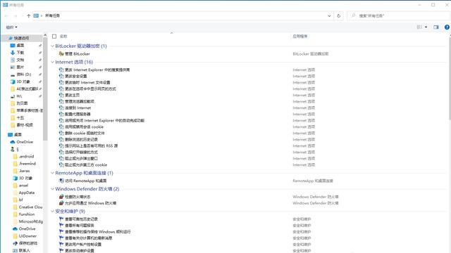451x253 pixels.
Task: Open the third-party cookie task icon
Action: tap(61, 164)
